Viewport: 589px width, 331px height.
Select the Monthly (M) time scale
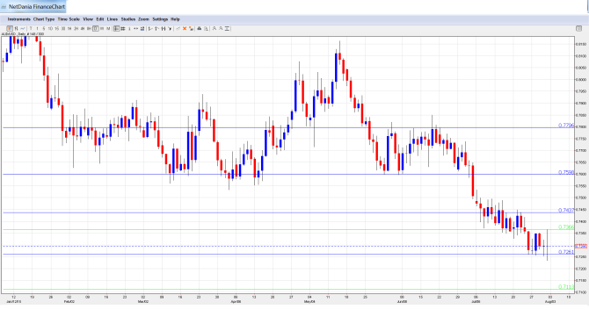point(108,28)
